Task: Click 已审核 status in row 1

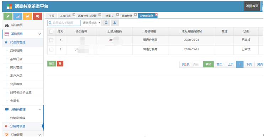Action: point(246,40)
